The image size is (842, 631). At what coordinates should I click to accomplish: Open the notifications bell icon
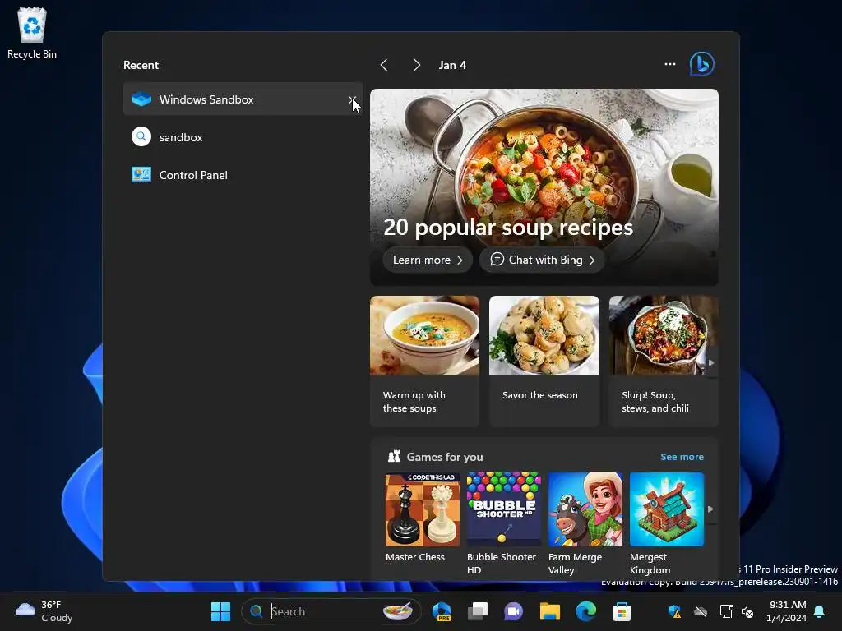(x=820, y=611)
